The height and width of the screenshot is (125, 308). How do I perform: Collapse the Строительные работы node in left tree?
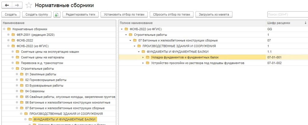(x=13, y=68)
